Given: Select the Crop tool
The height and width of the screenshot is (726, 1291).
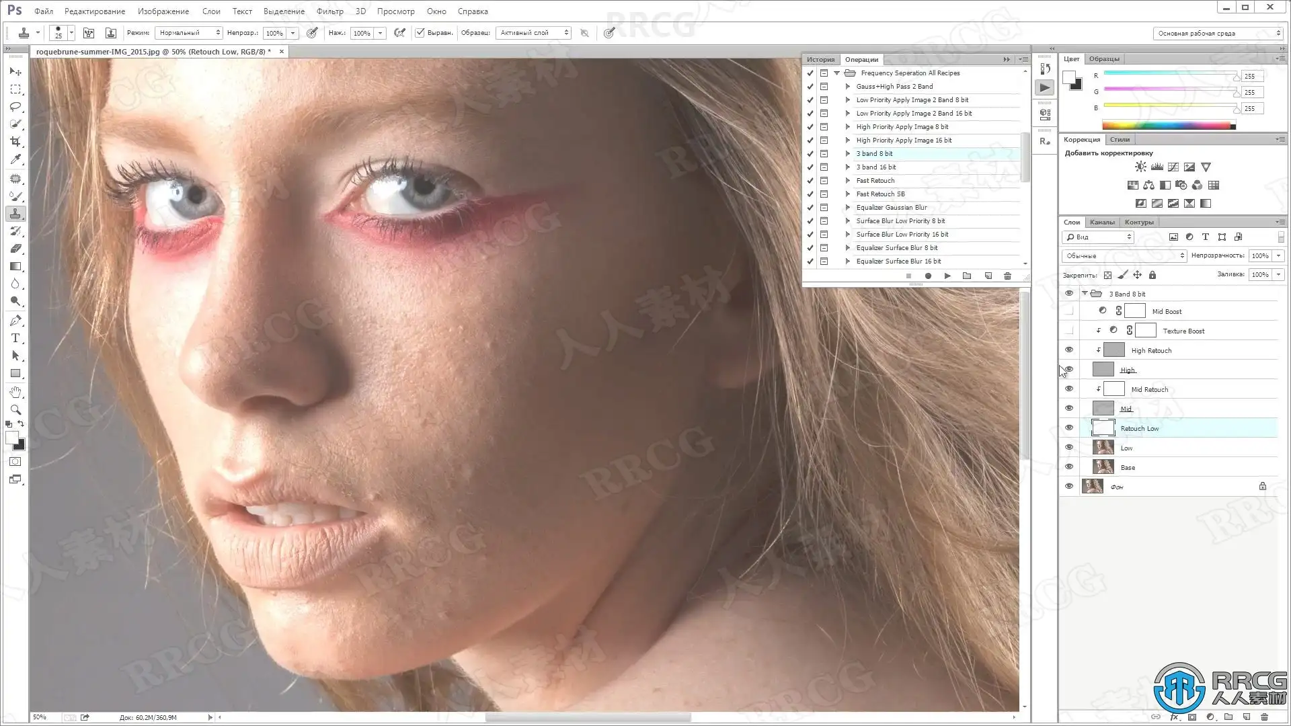Looking at the screenshot, I should tap(15, 142).
